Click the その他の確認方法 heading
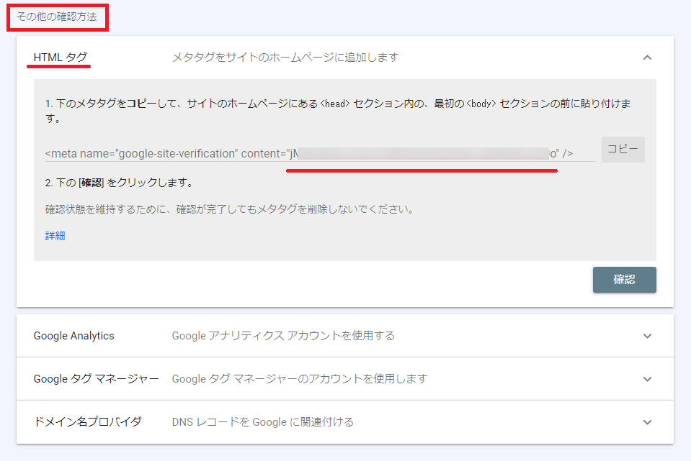 click(56, 17)
